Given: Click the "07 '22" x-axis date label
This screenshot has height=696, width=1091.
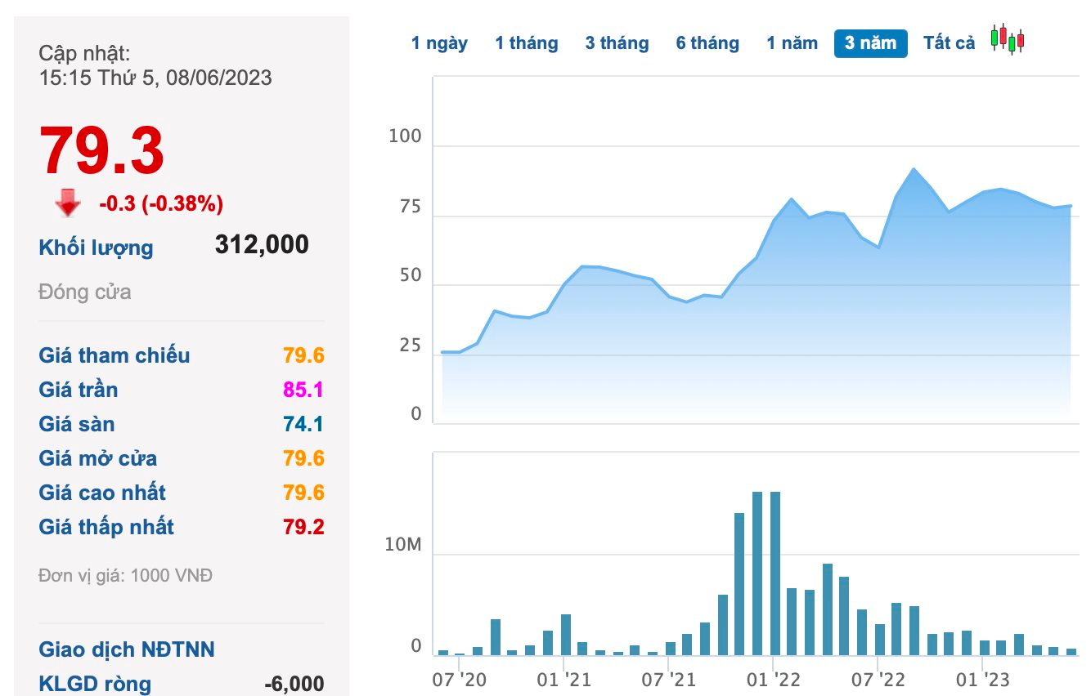Looking at the screenshot, I should (x=878, y=679).
